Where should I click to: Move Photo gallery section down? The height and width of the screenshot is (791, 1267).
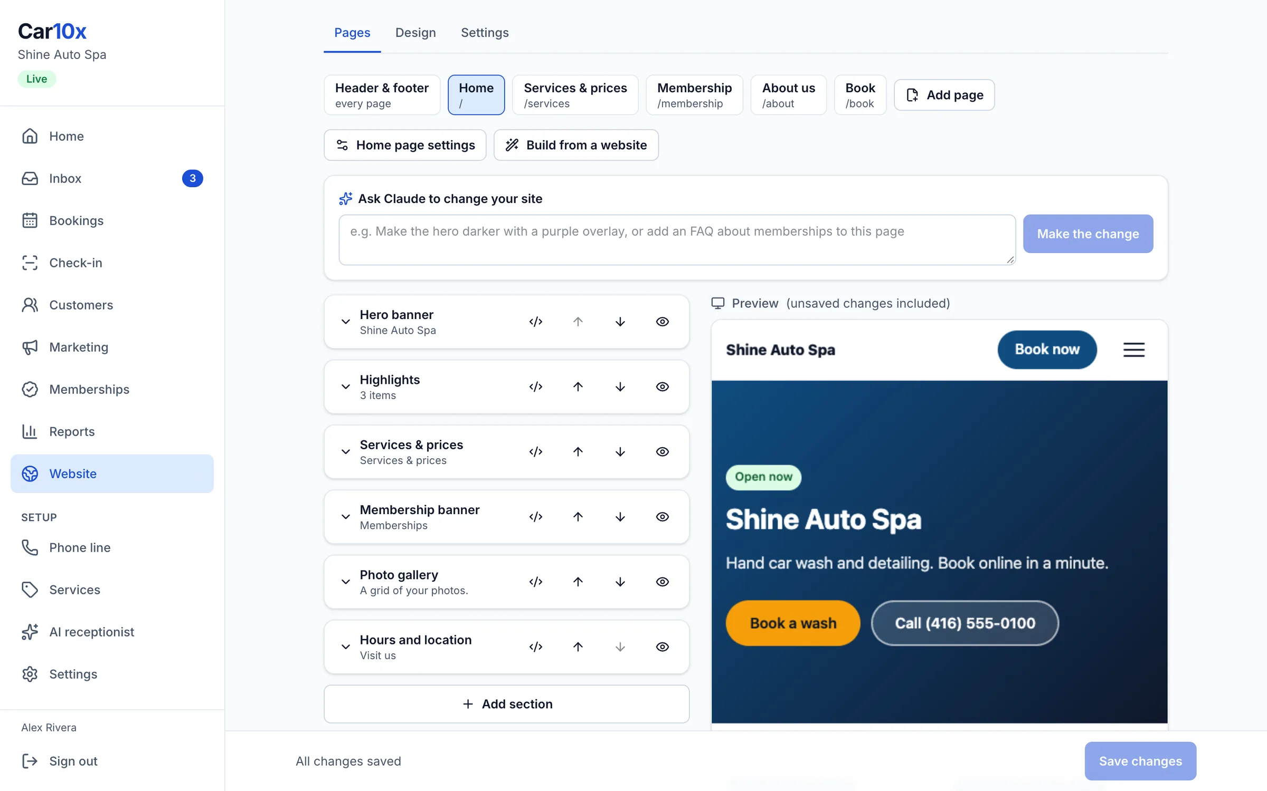(620, 582)
